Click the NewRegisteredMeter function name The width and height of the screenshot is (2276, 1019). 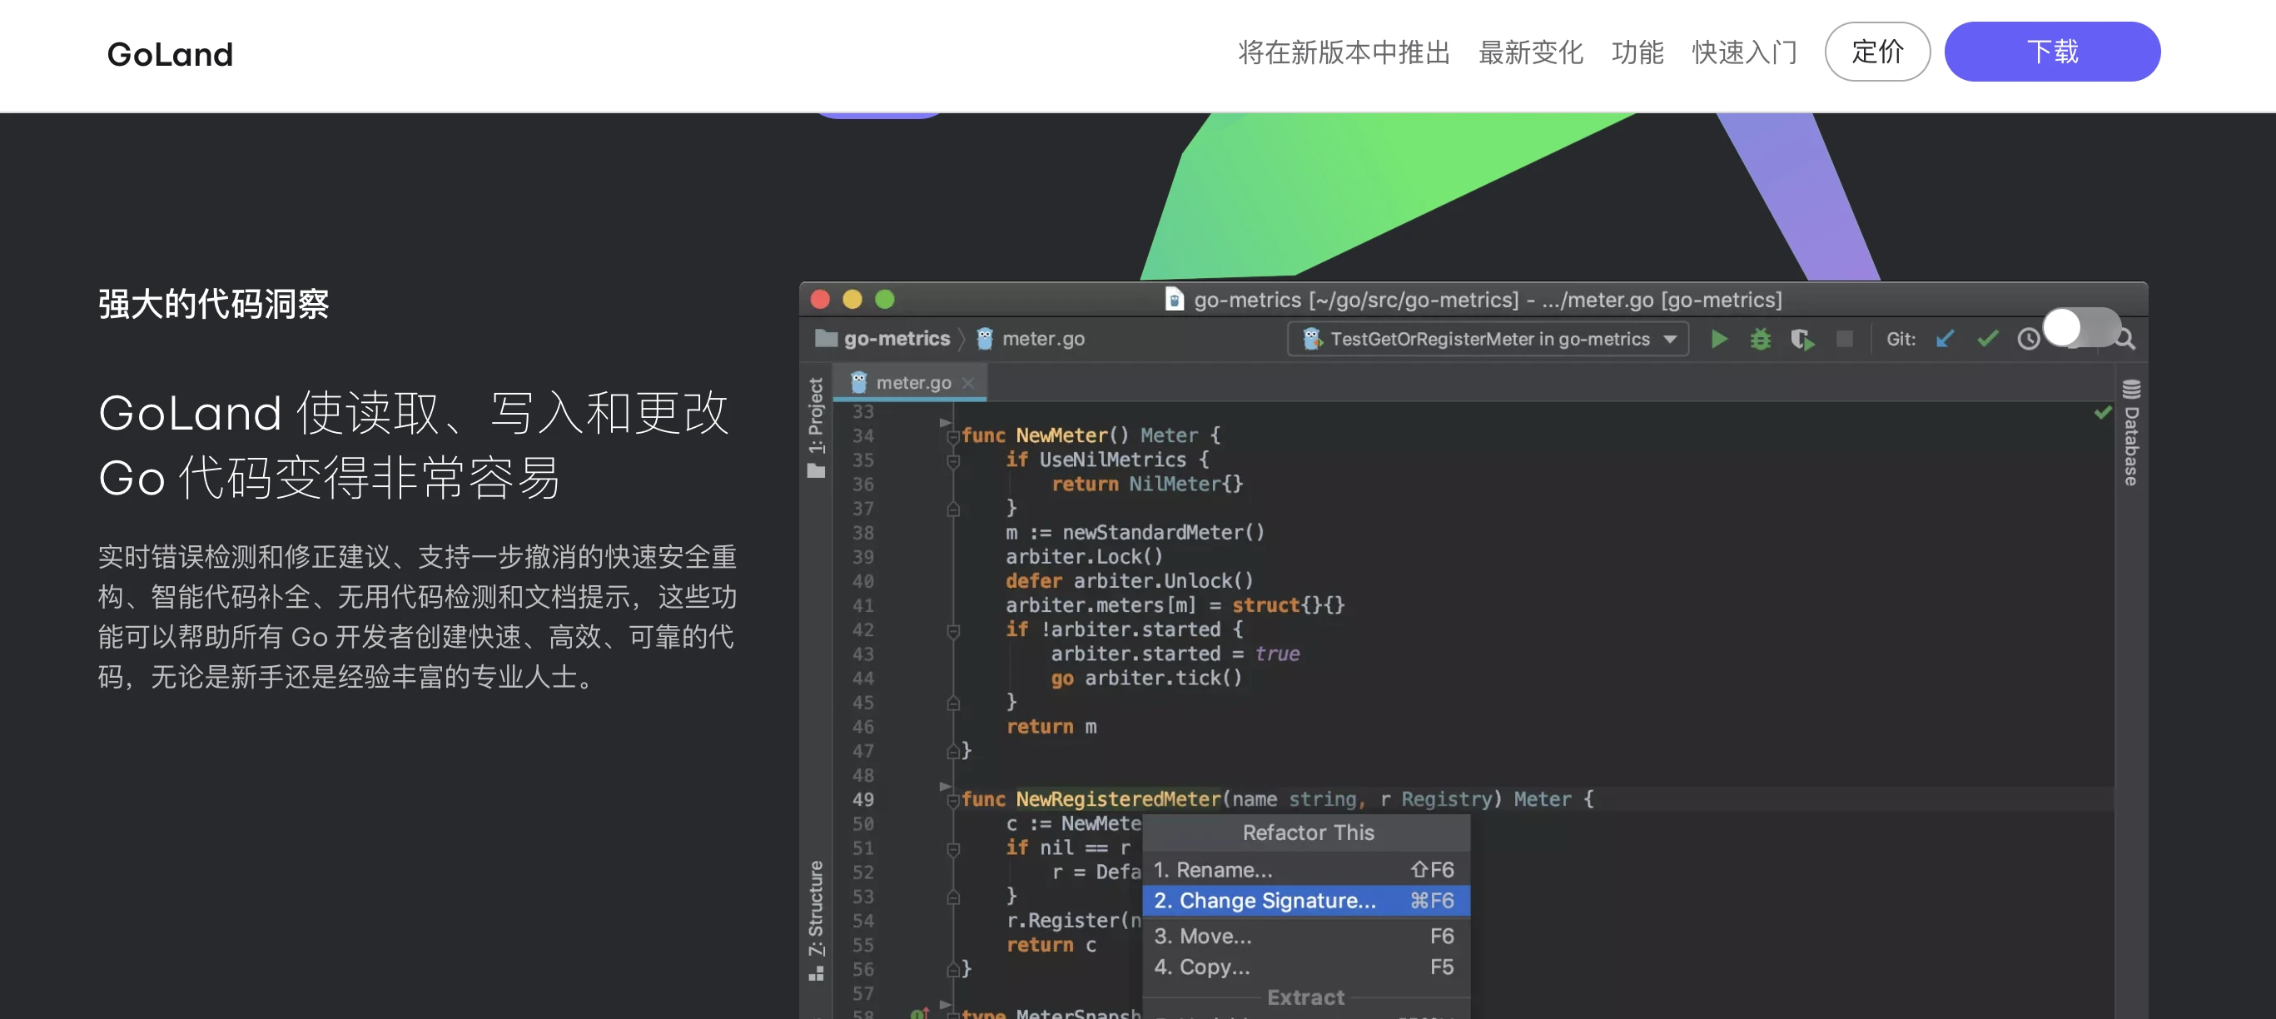pyautogui.click(x=1118, y=800)
